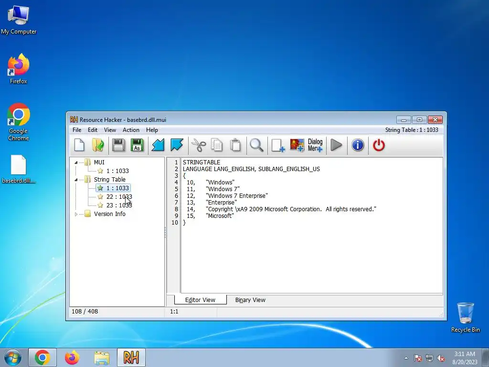Click the STRINGTABLE line in editor

click(202, 162)
